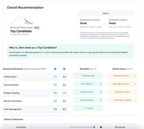Click the Why is John rated explanation box
The height and width of the screenshot is (129, 144).
pos(70,51)
